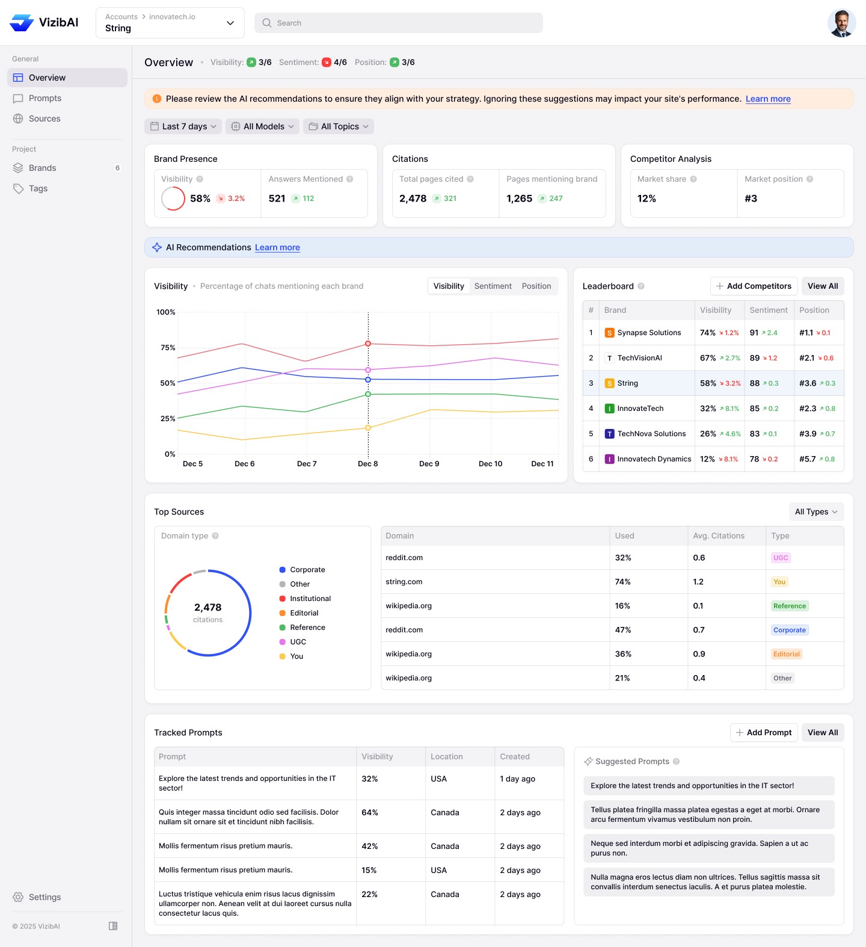Select the String row in Leaderboard
Screen dimensions: 866x947
click(x=713, y=383)
